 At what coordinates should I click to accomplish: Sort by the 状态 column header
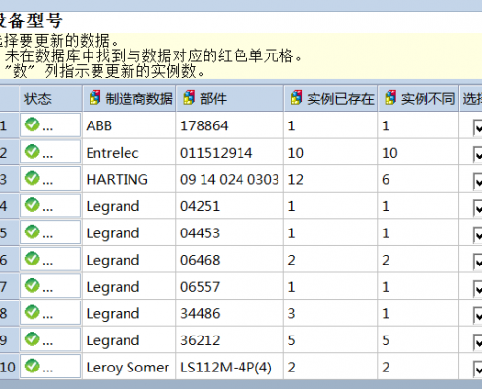(51, 98)
